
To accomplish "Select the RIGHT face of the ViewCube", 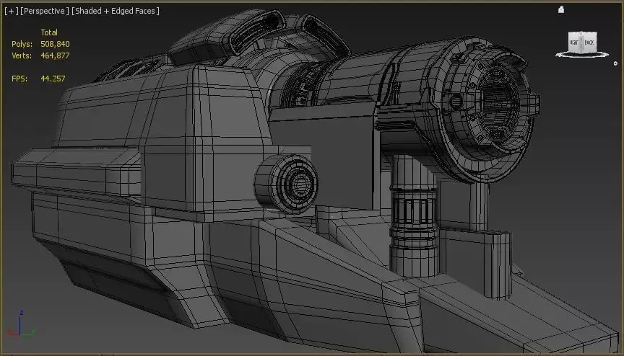I will click(575, 43).
